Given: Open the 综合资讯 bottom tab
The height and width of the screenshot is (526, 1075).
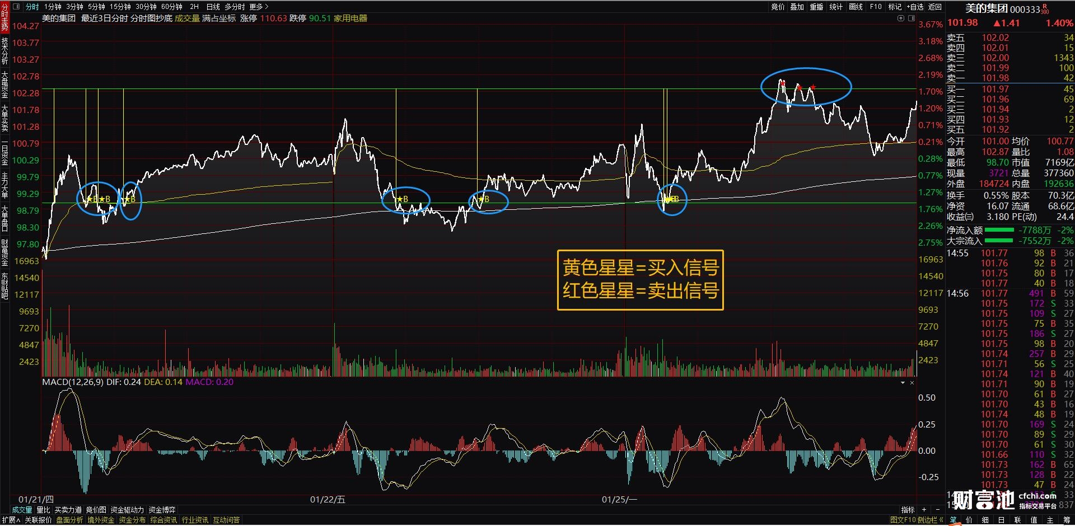Looking at the screenshot, I should pyautogui.click(x=163, y=520).
